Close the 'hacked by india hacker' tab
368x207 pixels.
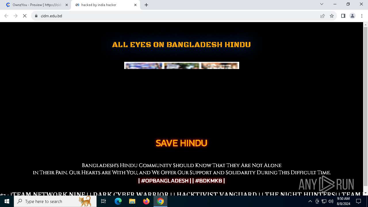point(135,5)
